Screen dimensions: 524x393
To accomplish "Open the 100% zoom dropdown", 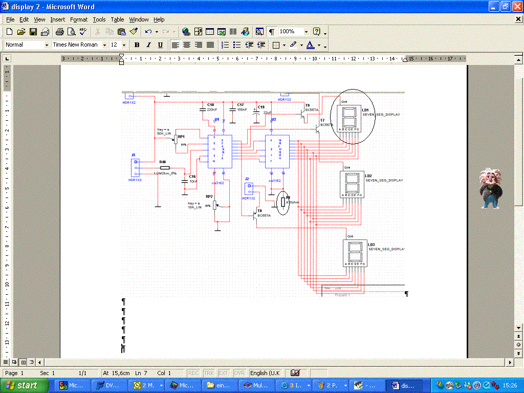I will click(x=306, y=32).
